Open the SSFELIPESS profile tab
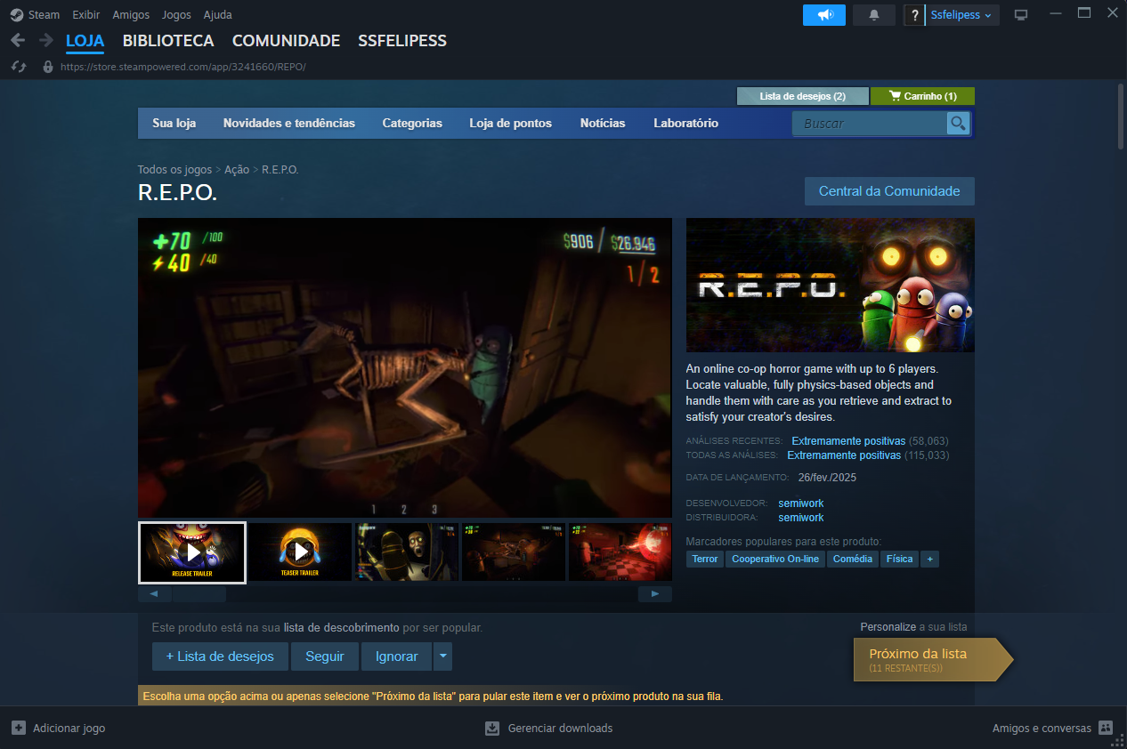1127x749 pixels. (x=402, y=41)
